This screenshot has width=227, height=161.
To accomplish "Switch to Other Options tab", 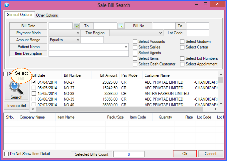I will click(47, 15).
